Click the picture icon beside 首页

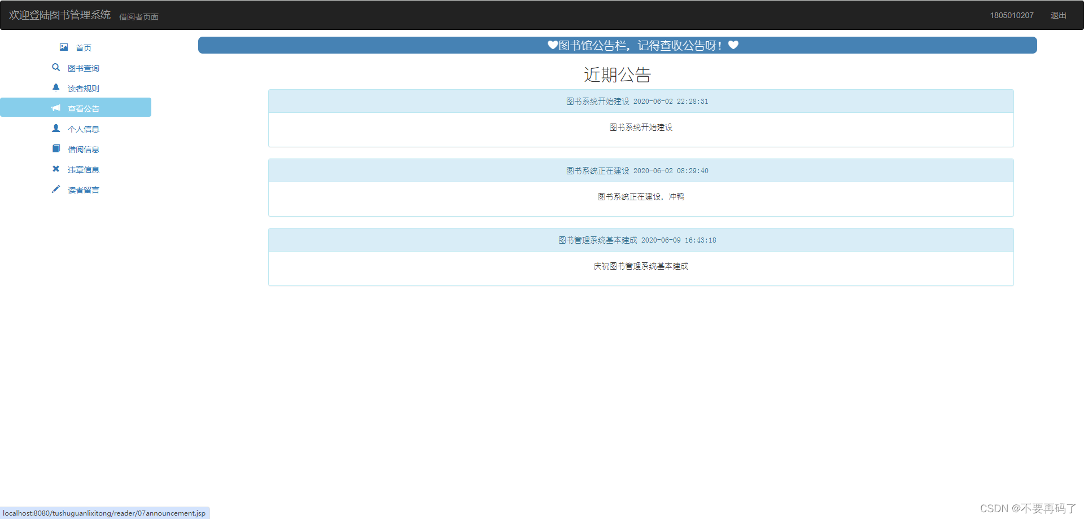point(64,47)
